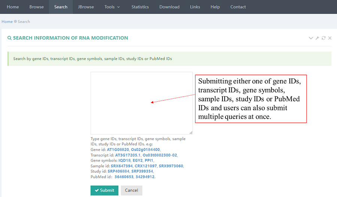Open the Tools dropdown menu
337x197 pixels.
[x=112, y=7]
